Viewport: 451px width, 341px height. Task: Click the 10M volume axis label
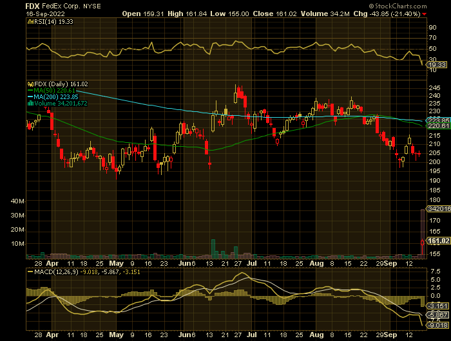pos(17,244)
